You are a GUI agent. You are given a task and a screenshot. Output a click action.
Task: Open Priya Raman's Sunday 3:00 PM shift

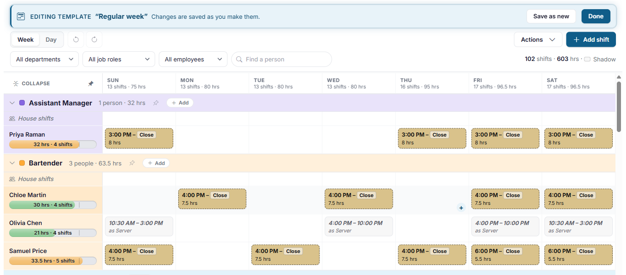(139, 138)
